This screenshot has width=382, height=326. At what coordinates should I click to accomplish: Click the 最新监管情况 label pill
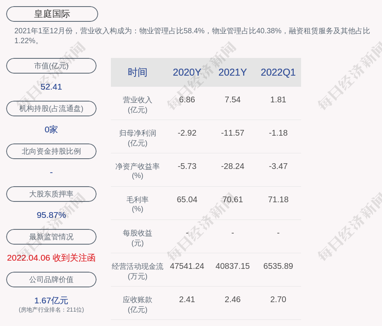pyautogui.click(x=51, y=237)
